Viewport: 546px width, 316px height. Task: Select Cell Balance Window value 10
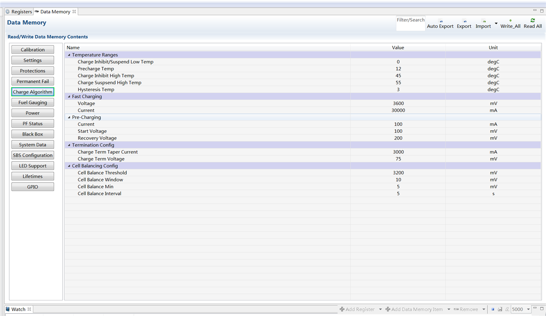pos(398,180)
